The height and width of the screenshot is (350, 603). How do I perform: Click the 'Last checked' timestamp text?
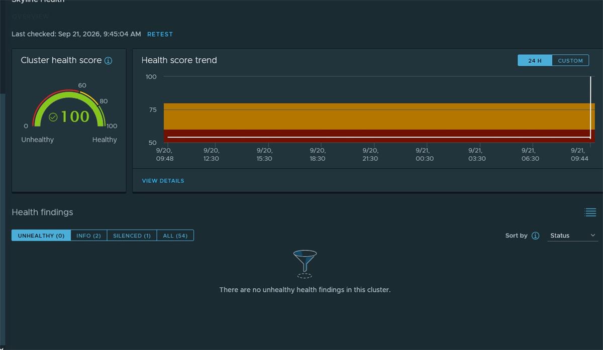pos(76,34)
